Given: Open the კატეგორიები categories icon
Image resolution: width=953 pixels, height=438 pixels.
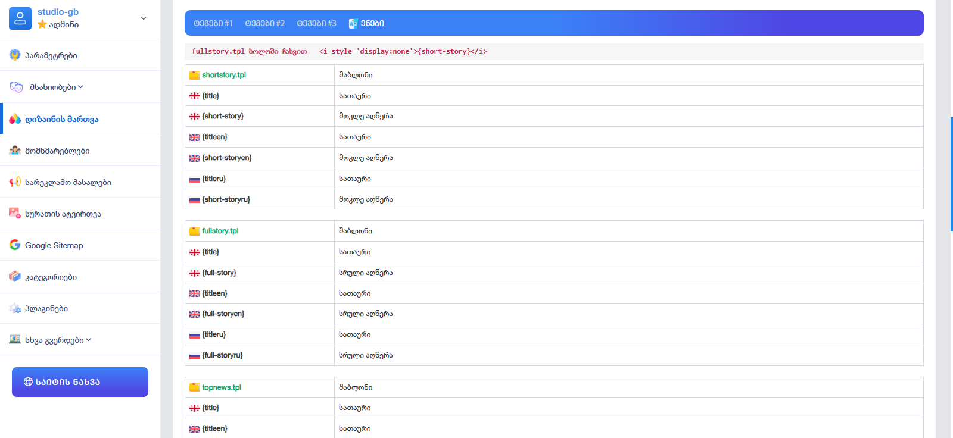Looking at the screenshot, I should tap(15, 277).
